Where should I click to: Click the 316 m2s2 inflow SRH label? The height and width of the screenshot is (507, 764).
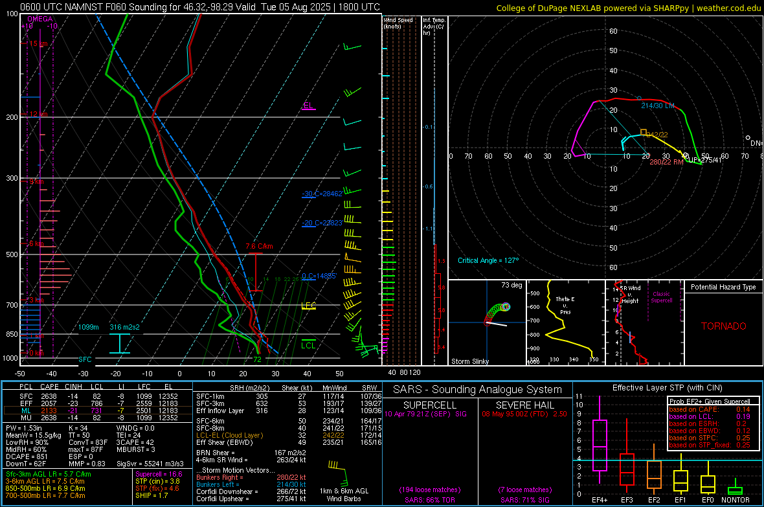point(124,327)
